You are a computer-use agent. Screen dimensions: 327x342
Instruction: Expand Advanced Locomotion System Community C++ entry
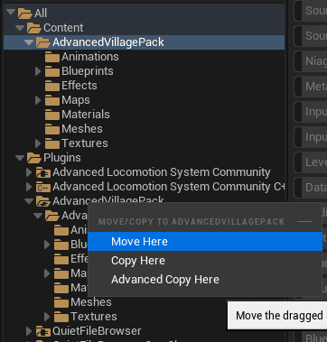[x=29, y=187]
